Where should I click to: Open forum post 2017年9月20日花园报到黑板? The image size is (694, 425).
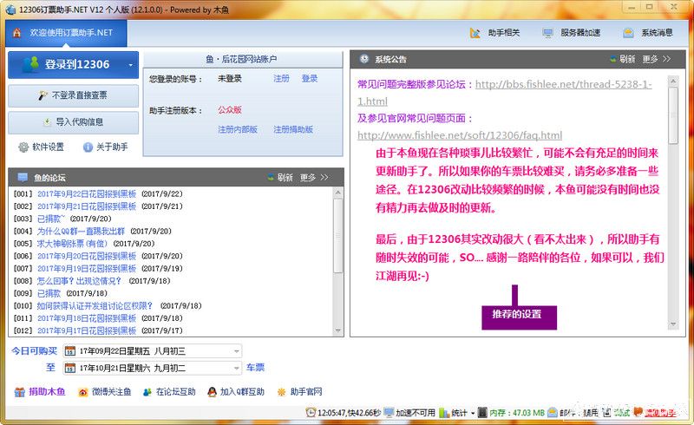[x=86, y=256]
